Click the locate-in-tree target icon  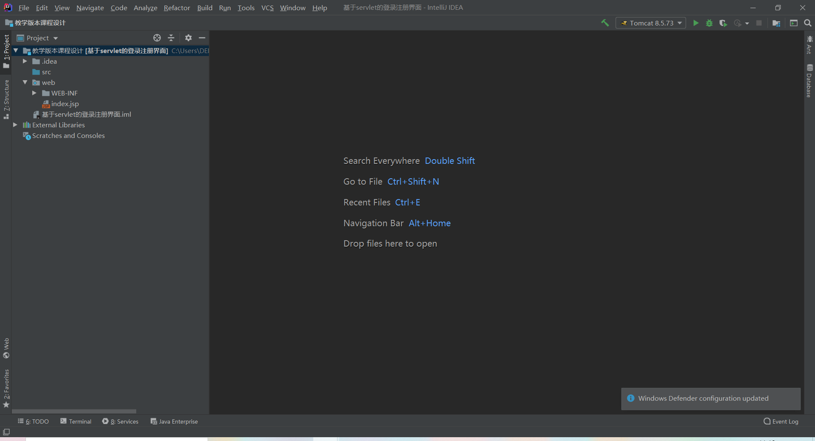coord(157,38)
